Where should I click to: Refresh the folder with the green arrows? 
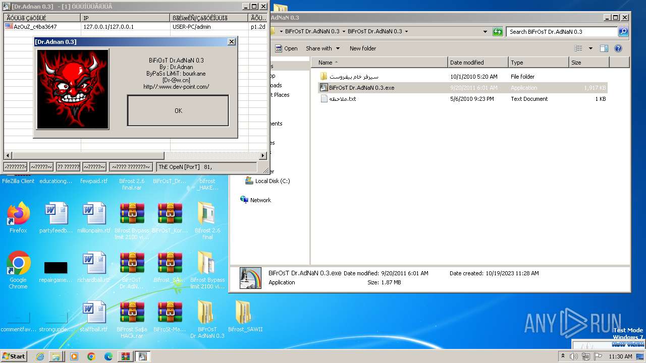pos(498,31)
